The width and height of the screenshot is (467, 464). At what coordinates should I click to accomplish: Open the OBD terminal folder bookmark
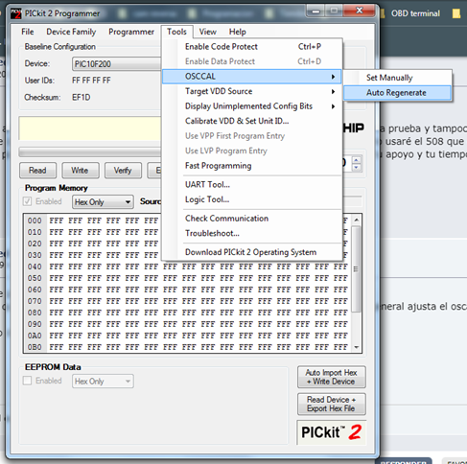(x=410, y=13)
